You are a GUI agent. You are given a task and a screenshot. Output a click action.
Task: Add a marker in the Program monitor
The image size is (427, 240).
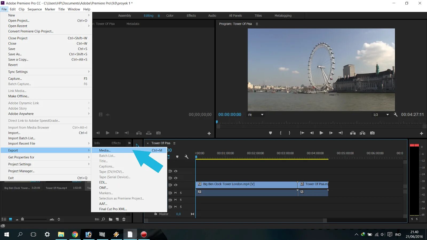click(x=270, y=133)
